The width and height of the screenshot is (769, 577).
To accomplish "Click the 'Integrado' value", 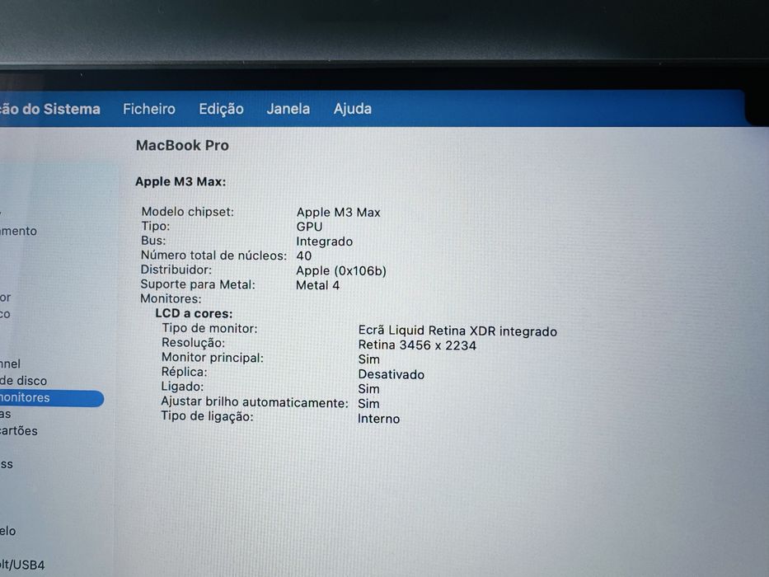I will (x=324, y=242).
